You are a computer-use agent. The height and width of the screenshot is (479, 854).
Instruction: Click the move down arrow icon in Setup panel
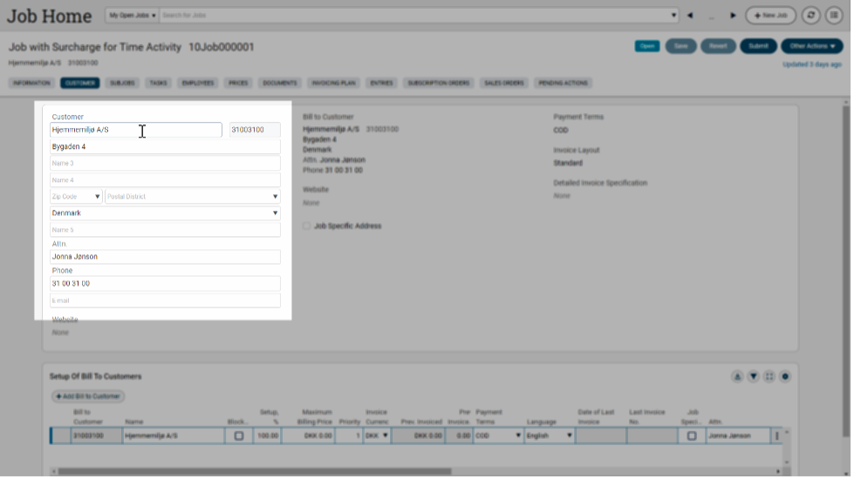(753, 376)
